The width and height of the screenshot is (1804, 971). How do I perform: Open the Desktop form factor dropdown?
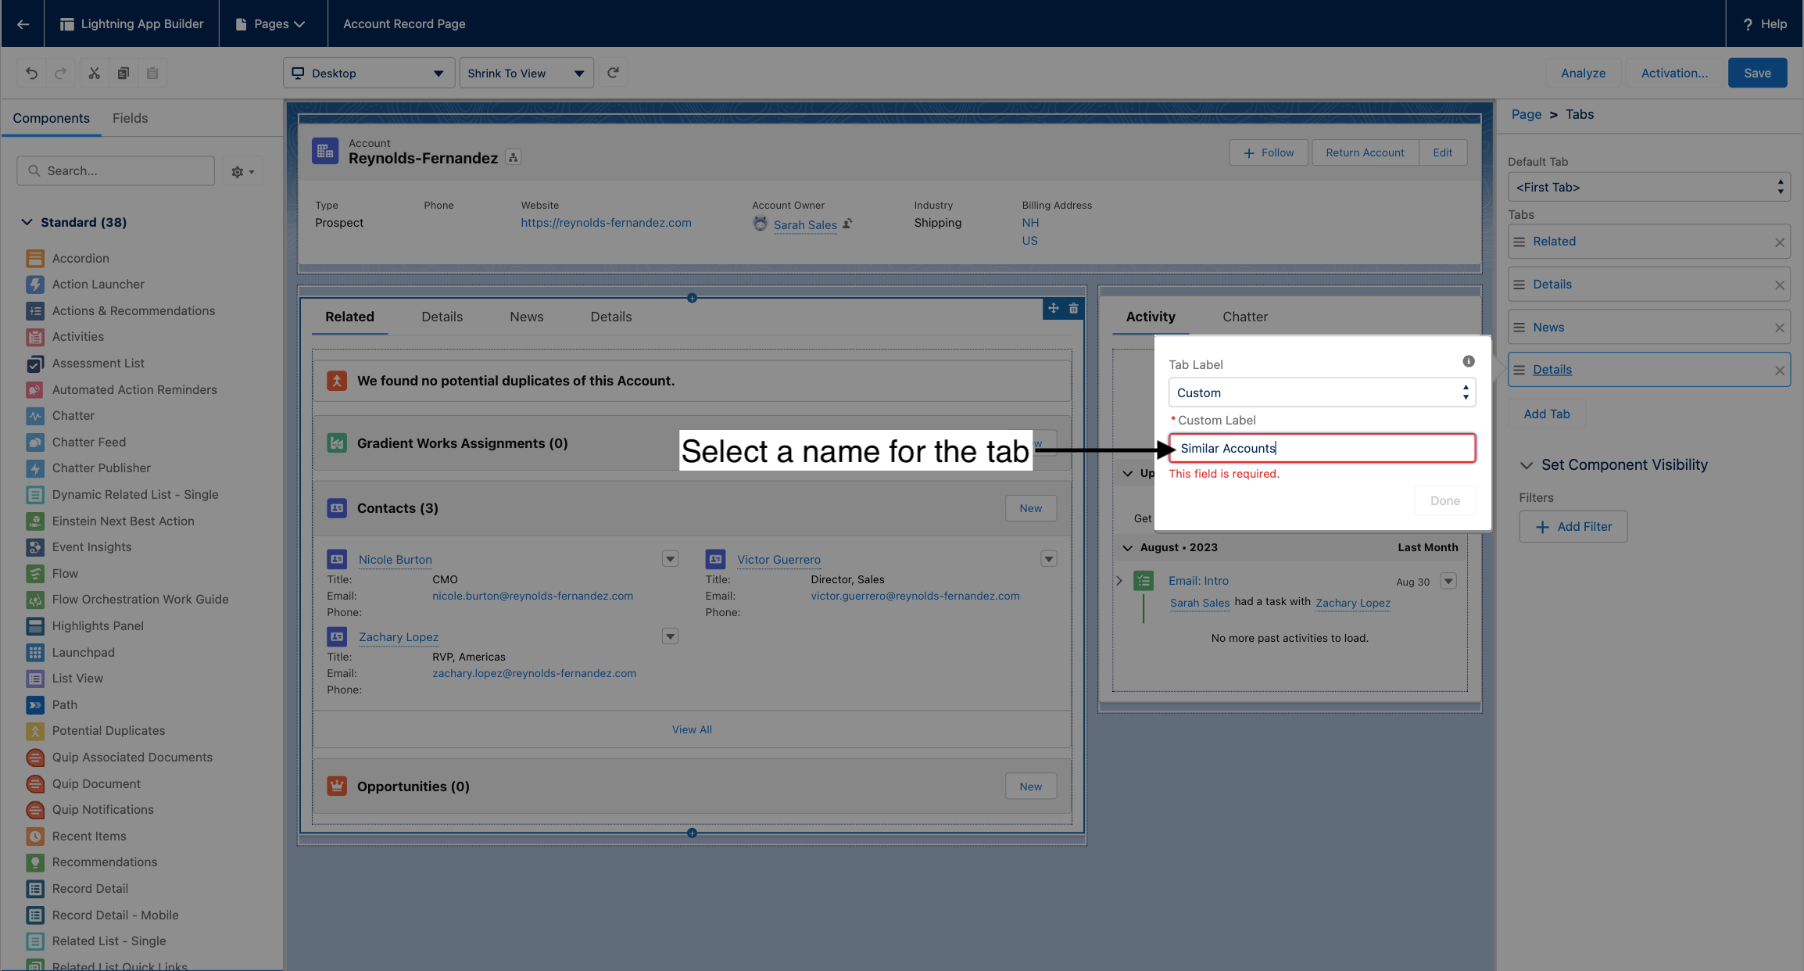point(368,73)
